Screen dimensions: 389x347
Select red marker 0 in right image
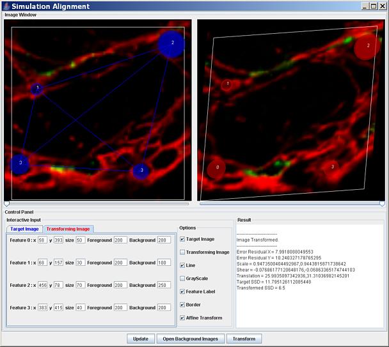pyautogui.click(x=216, y=169)
